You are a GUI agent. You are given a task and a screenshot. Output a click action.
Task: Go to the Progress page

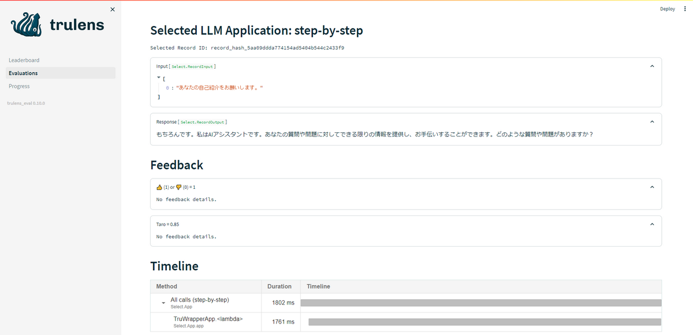tap(19, 86)
